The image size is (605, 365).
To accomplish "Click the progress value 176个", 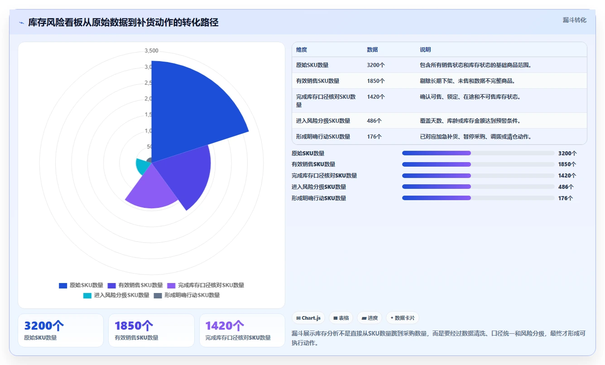I will [x=566, y=198].
